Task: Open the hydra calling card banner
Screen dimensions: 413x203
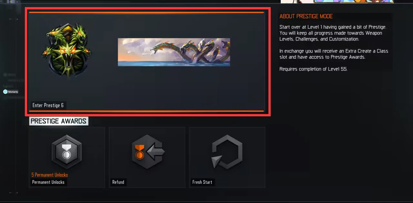Action: click(x=174, y=52)
